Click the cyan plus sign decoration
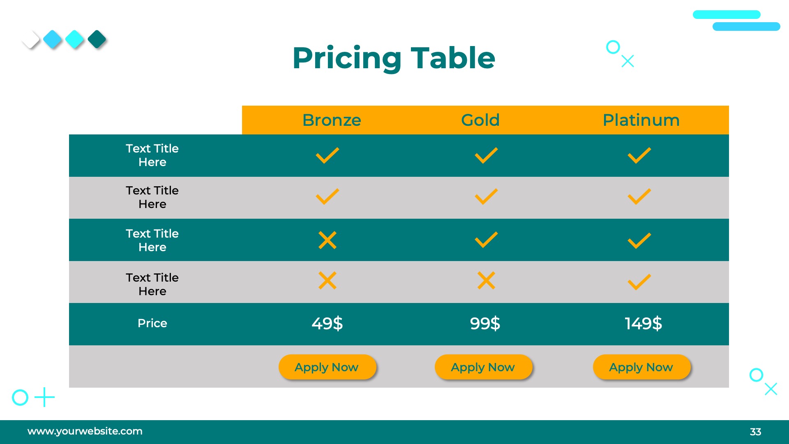 pos(44,397)
